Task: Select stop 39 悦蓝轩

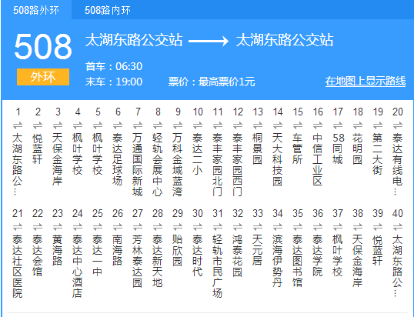Action: 378,250
